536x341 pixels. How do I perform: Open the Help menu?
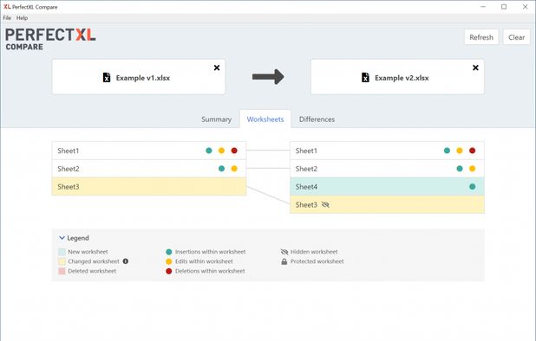click(x=23, y=17)
